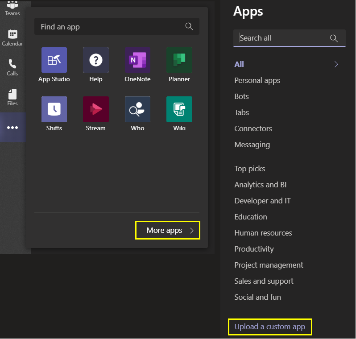The height and width of the screenshot is (339, 356).
Task: Launch the Planner app icon
Action: click(x=179, y=60)
